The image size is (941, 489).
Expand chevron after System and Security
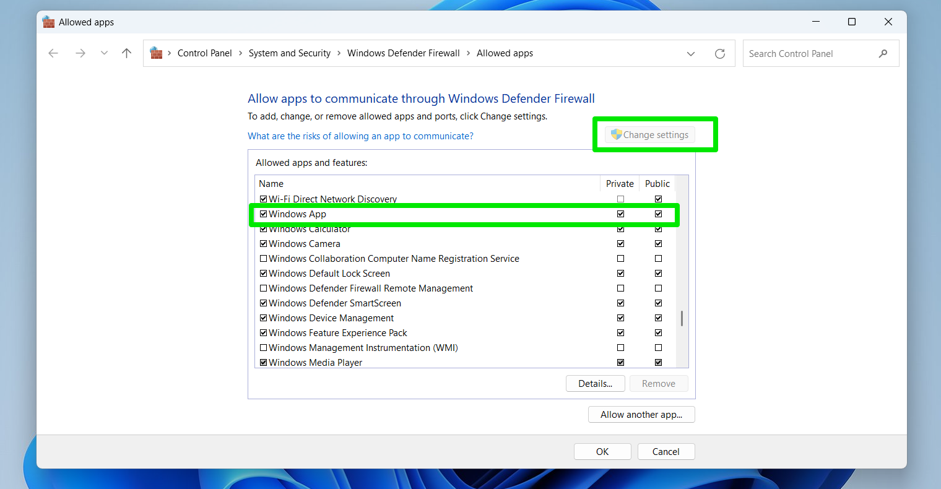pyautogui.click(x=339, y=53)
